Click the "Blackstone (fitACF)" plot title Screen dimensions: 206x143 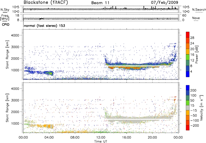click(46, 2)
